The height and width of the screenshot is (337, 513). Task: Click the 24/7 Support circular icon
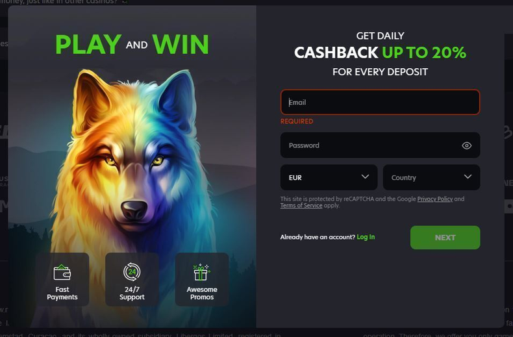click(132, 272)
